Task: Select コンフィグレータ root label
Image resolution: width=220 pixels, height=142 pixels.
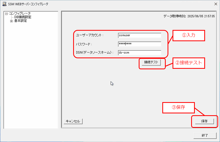Action: [20, 13]
